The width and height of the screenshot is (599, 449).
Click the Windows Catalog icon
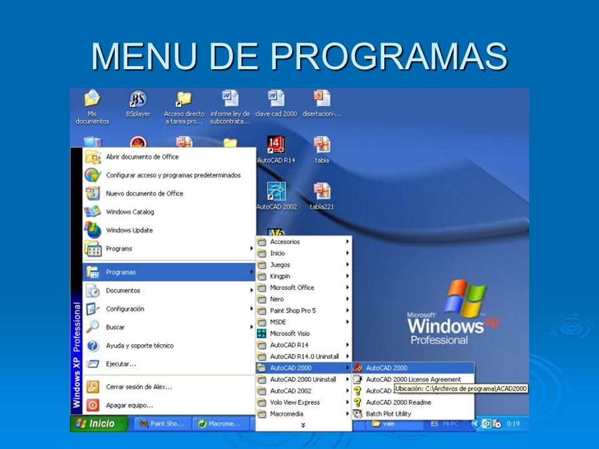93,212
